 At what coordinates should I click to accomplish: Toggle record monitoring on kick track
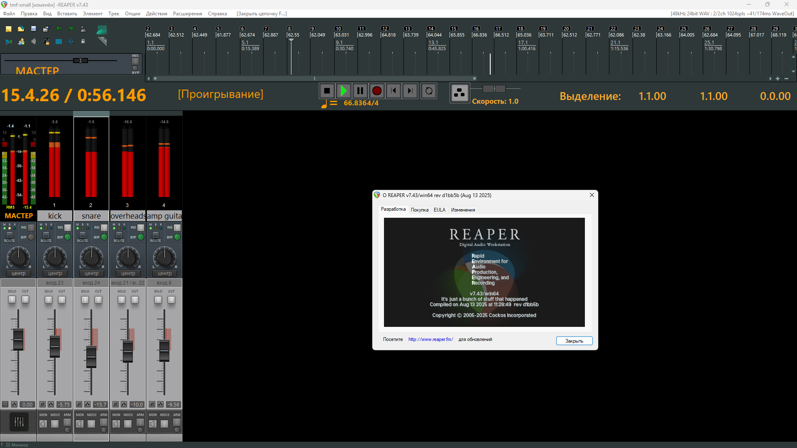[x=43, y=424]
